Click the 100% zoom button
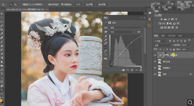The image size is (194, 106). 78,4
